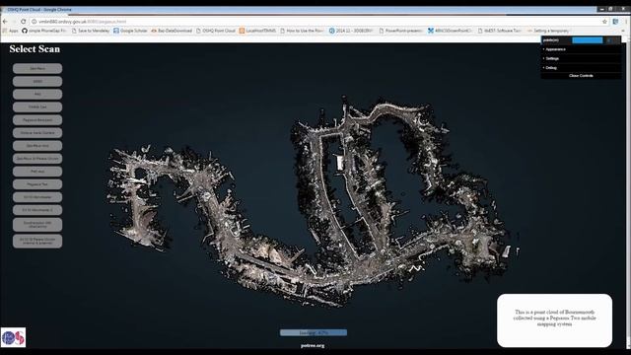Select the Southampton scan button
The height and width of the screenshot is (355, 631).
pos(37,225)
